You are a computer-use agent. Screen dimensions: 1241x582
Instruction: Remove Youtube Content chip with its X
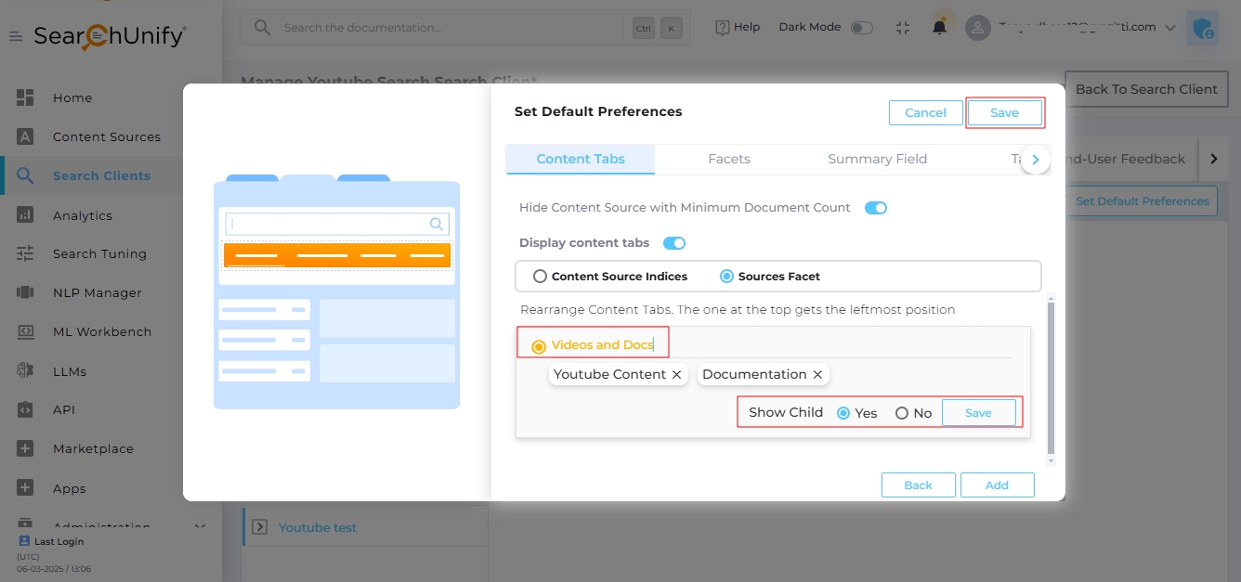pyautogui.click(x=677, y=375)
